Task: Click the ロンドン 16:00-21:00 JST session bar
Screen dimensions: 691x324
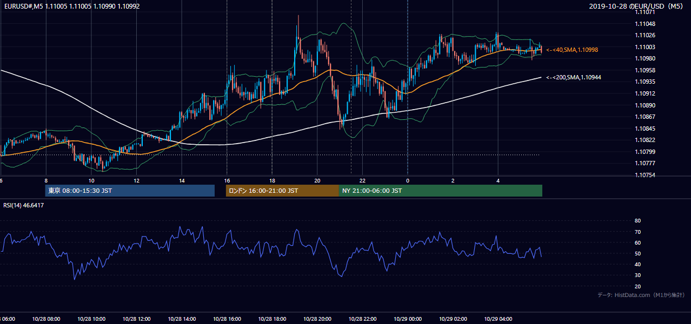Action: [282, 191]
